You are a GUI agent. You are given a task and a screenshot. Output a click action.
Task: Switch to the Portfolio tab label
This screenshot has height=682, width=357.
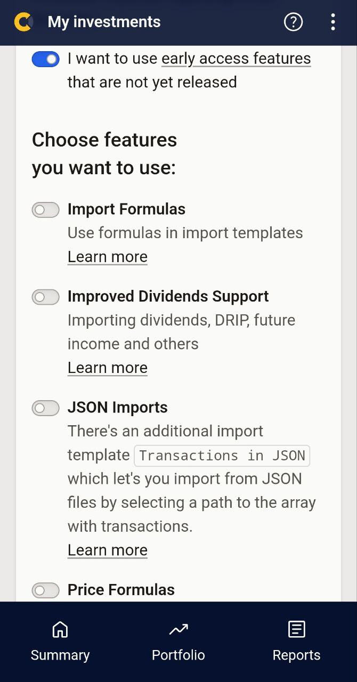178,655
